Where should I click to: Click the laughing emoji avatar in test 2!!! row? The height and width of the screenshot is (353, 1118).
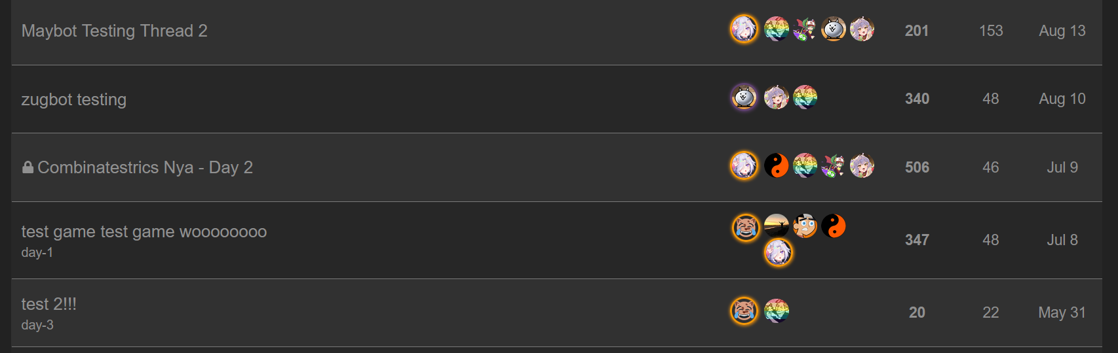744,311
